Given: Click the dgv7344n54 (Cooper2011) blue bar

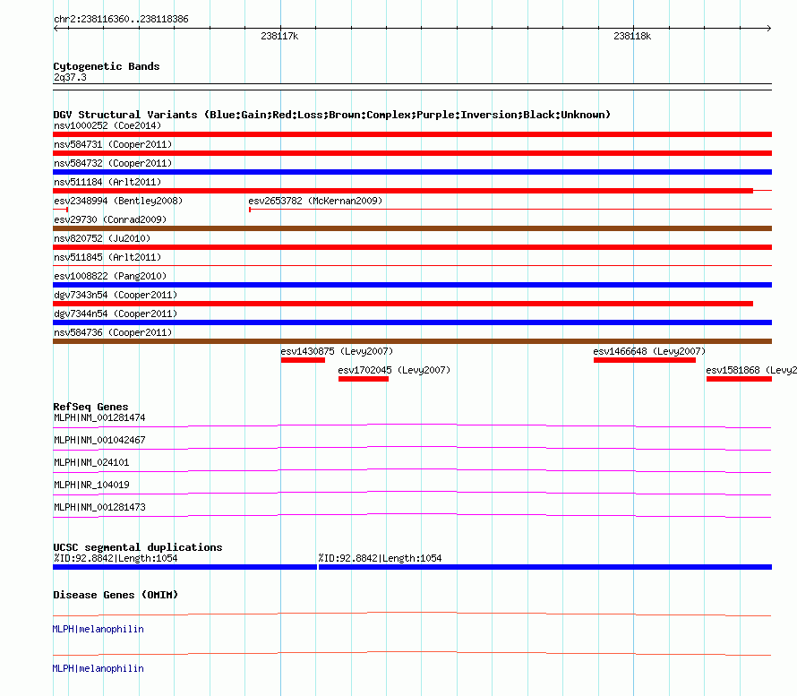Looking at the screenshot, I should tap(412, 322).
